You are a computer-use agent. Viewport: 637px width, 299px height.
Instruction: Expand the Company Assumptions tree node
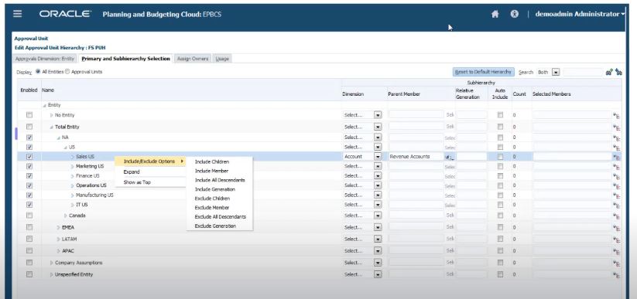click(52, 263)
